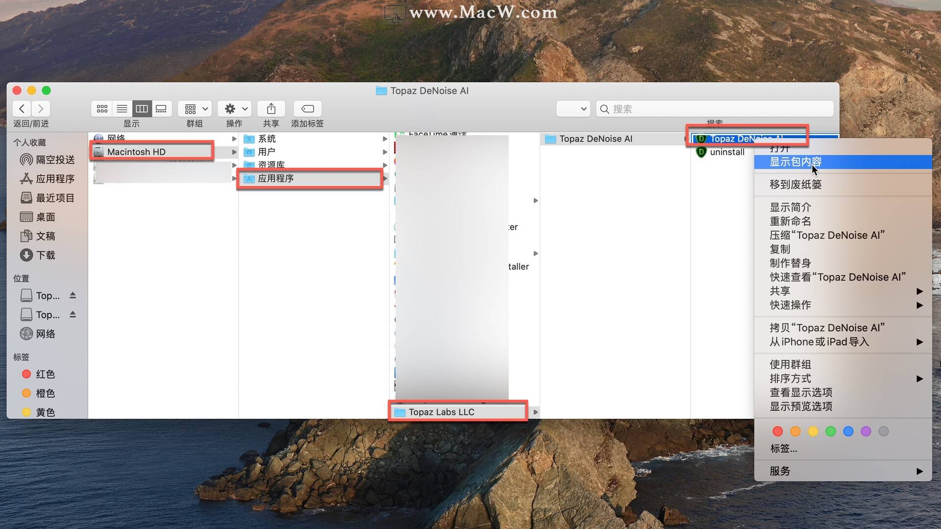941x529 pixels.
Task: Open 隔空投送 in the sidebar
Action: coord(48,160)
